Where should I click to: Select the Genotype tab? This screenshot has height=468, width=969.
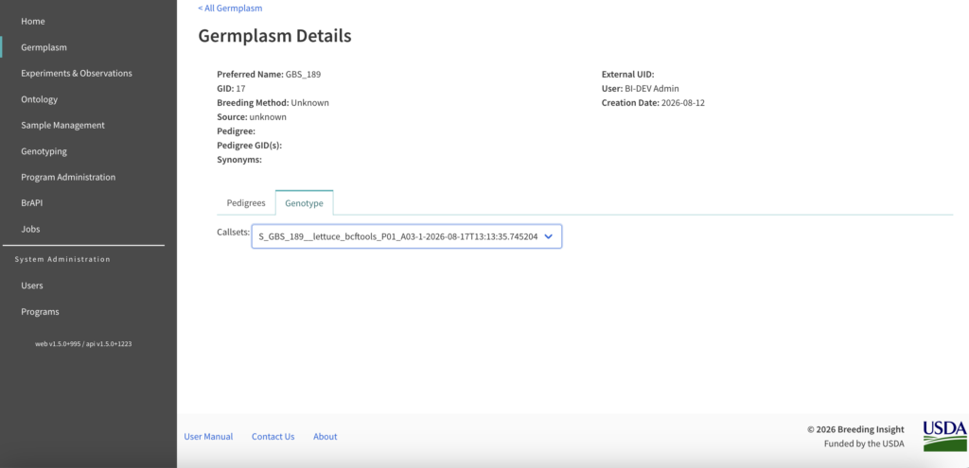[x=304, y=202]
